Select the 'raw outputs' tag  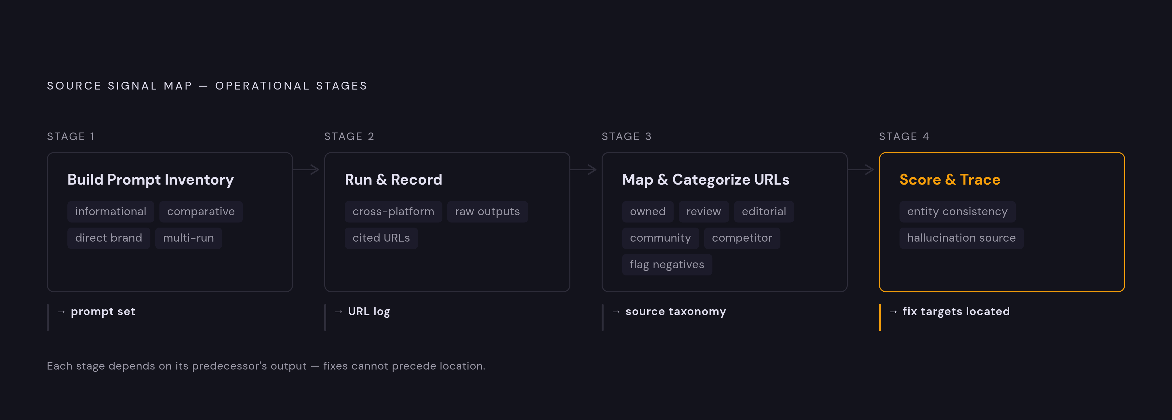tap(487, 212)
